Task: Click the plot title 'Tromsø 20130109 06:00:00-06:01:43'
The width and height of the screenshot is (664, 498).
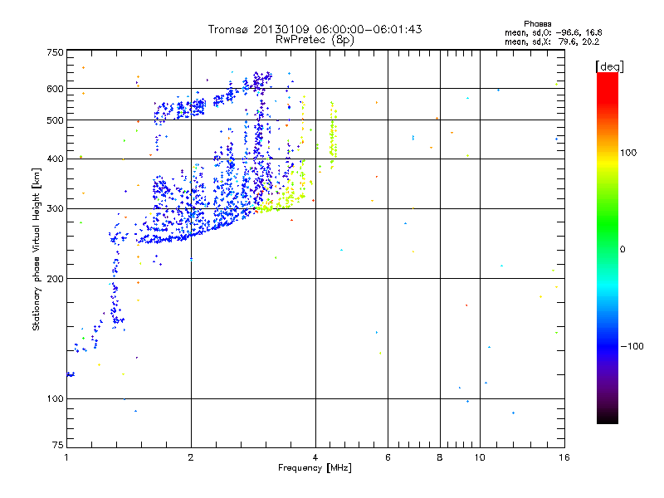Action: point(315,29)
